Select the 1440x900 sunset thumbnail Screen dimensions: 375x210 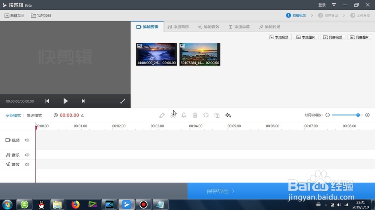point(156,54)
